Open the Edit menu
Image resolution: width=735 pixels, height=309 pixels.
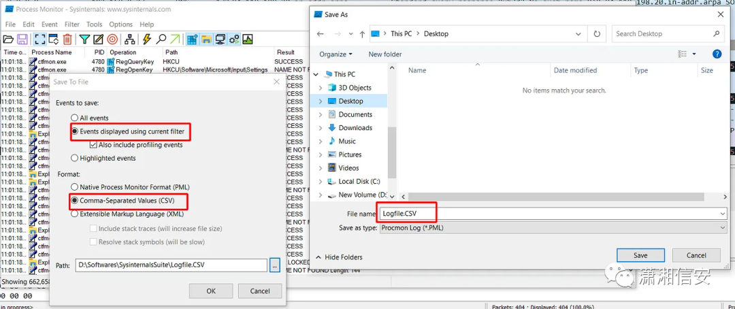(x=29, y=25)
